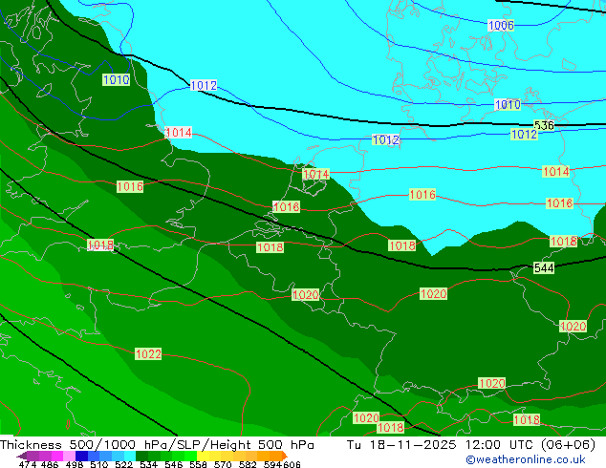
Task: Click the 474 legend value
Action: coord(28,464)
